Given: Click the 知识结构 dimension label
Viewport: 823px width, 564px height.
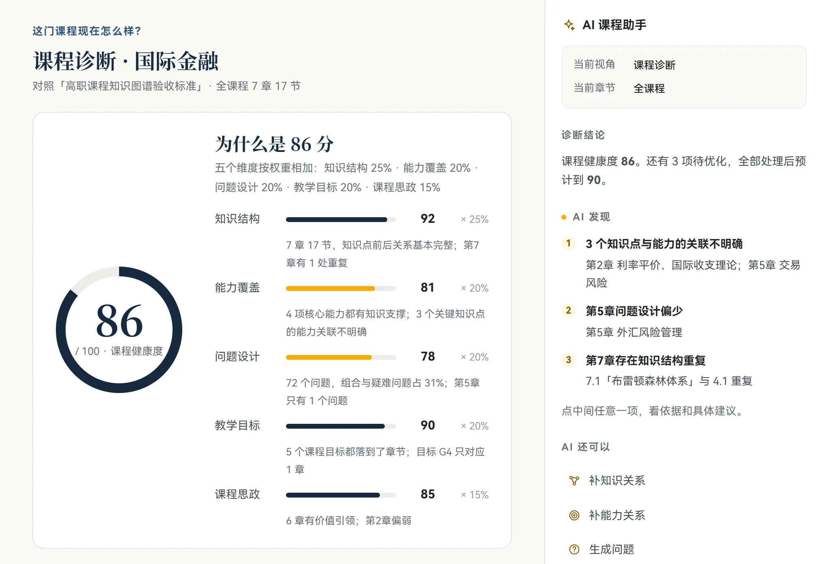Looking at the screenshot, I should 237,219.
